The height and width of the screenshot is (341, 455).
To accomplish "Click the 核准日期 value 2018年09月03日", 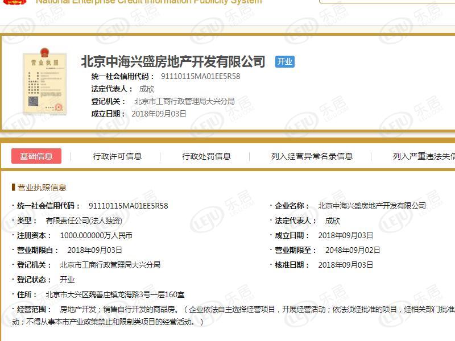I will [x=346, y=265].
